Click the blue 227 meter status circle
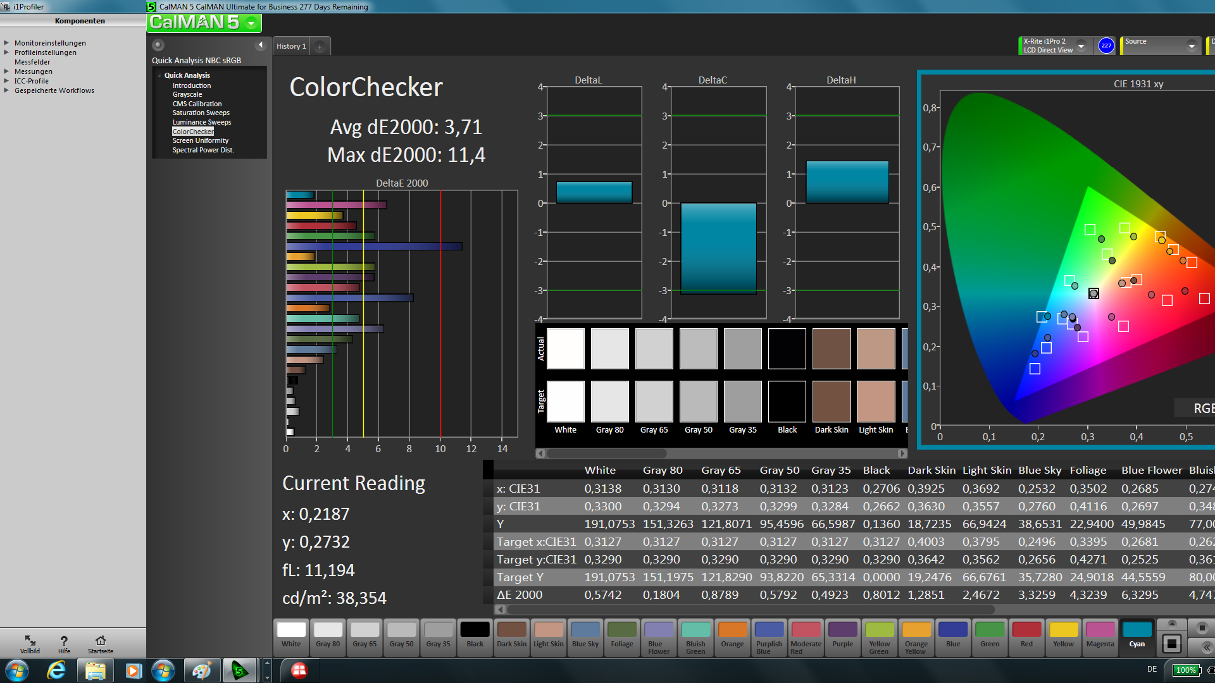Viewport: 1215px width, 683px height. tap(1106, 46)
